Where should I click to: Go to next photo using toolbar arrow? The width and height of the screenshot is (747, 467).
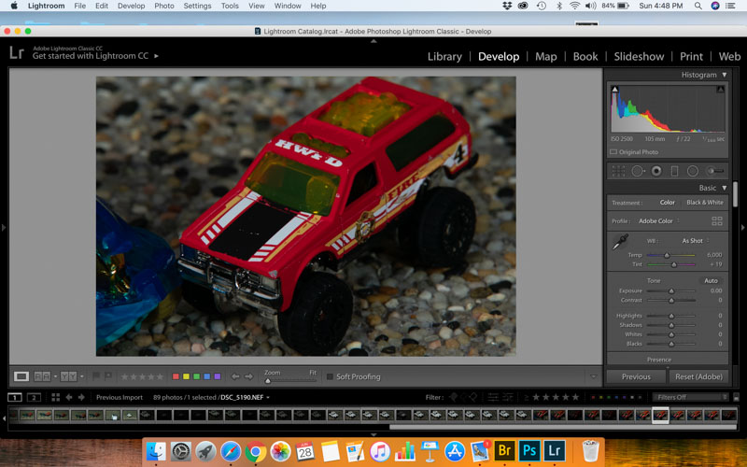coord(248,376)
